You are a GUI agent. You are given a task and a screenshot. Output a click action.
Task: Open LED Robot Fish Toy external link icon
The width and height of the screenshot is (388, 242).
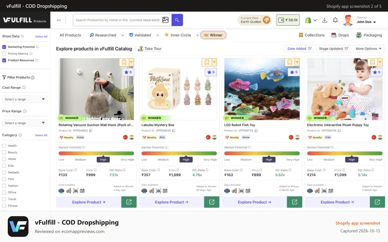pyautogui.click(x=295, y=202)
